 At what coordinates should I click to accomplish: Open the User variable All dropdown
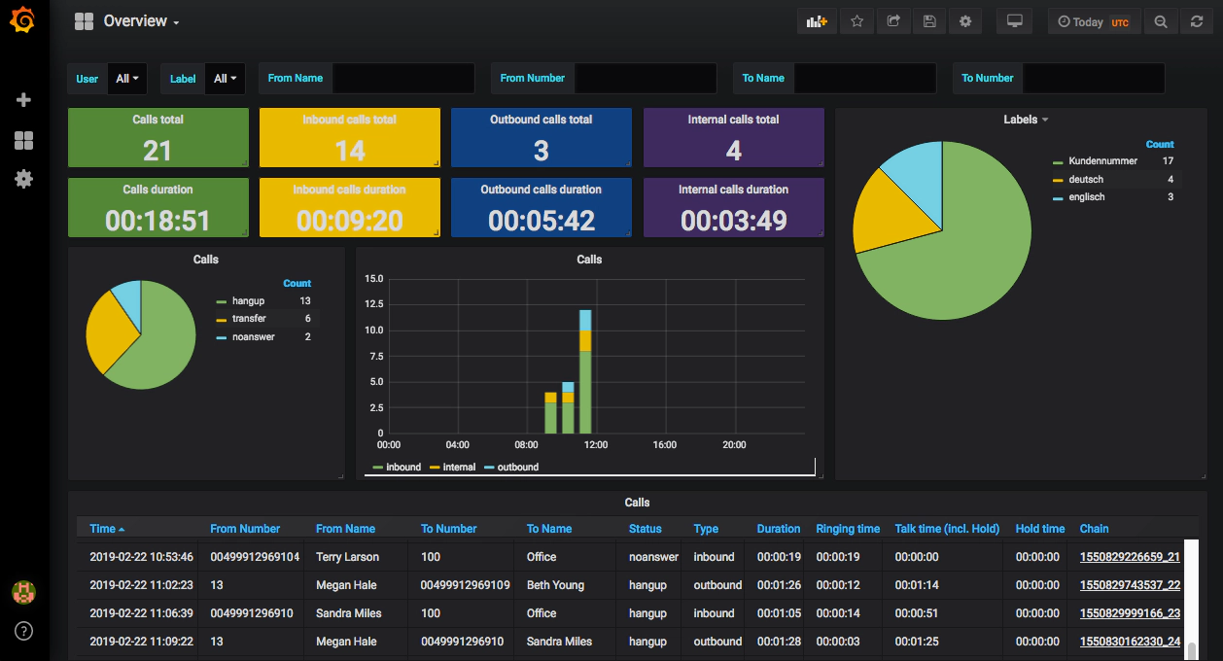(x=127, y=79)
